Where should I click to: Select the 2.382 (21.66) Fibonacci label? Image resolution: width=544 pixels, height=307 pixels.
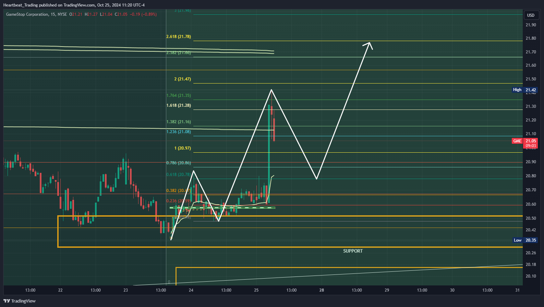[179, 53]
